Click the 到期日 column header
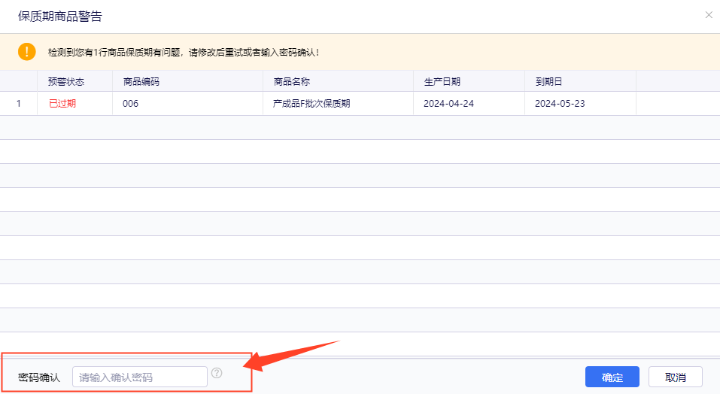Viewport: 720px width, 394px height. (x=580, y=81)
